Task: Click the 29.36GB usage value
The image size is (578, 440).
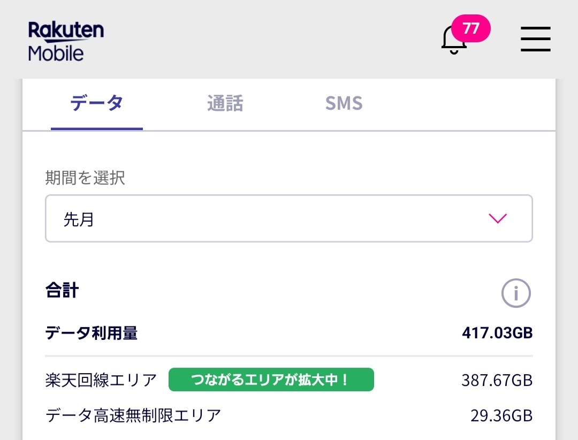Action: click(x=502, y=415)
